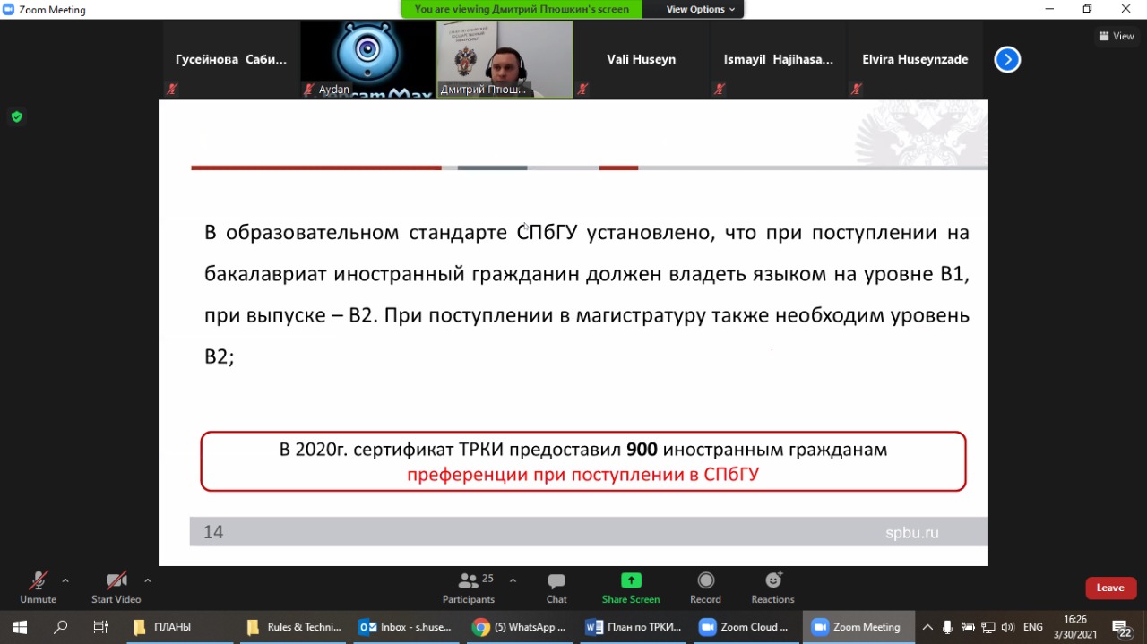Viewport: 1147px width, 644px height.
Task: Click the muted mic icon on Elvira Huseynzade tile
Action: [856, 90]
